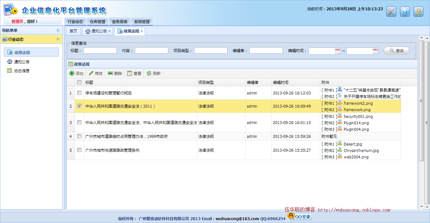Click the 查询 search button
This screenshot has height=223, width=430.
pyautogui.click(x=397, y=50)
